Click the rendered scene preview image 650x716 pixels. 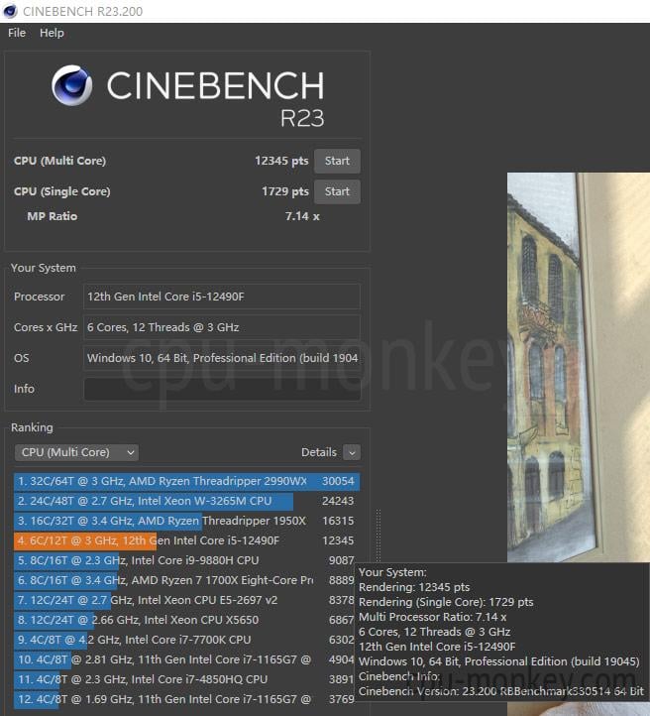[579, 367]
